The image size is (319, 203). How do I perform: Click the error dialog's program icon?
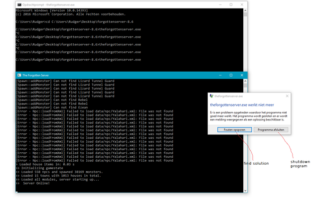point(211,96)
